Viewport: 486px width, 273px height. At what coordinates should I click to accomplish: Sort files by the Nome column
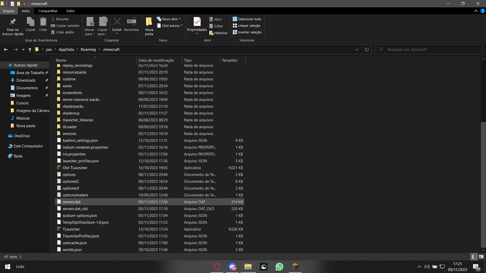coord(95,60)
